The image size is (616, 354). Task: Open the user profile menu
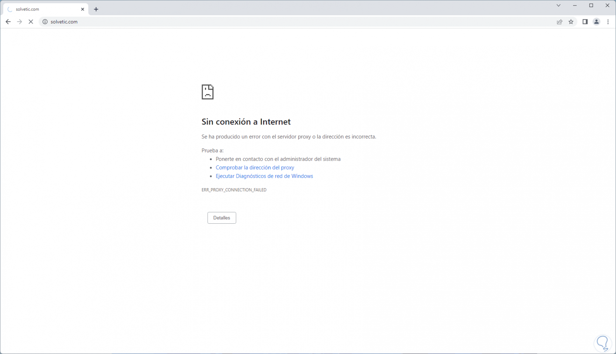pyautogui.click(x=597, y=22)
